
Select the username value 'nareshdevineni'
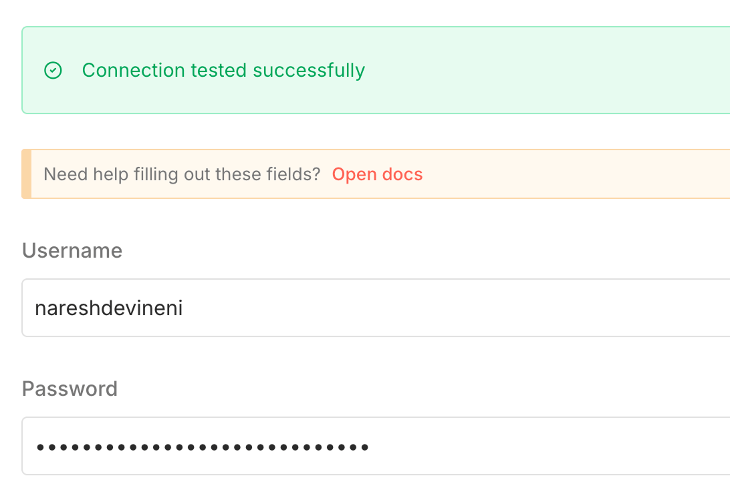pyautogui.click(x=109, y=308)
